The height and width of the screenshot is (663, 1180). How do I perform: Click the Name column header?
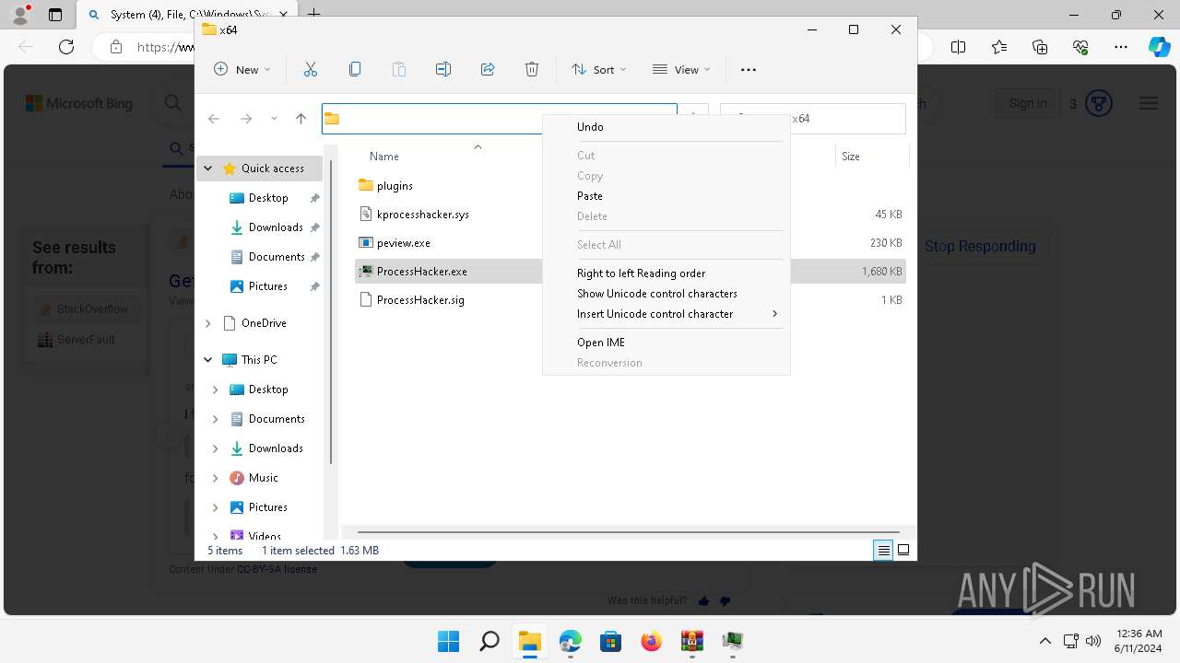[384, 157]
